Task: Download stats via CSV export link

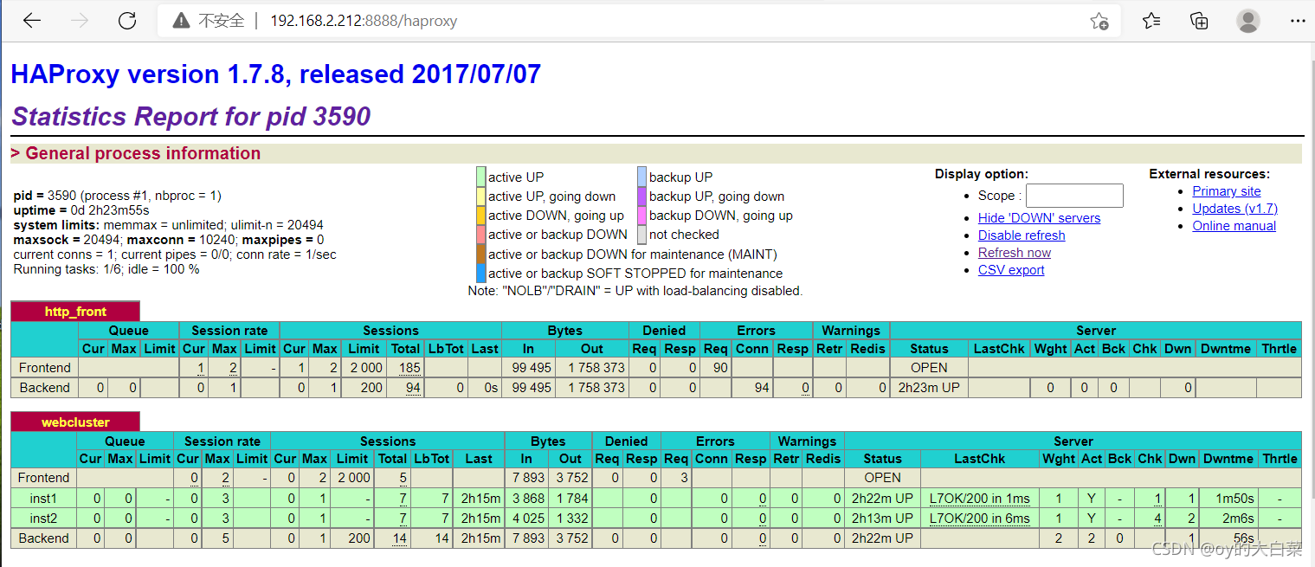Action: click(1011, 270)
